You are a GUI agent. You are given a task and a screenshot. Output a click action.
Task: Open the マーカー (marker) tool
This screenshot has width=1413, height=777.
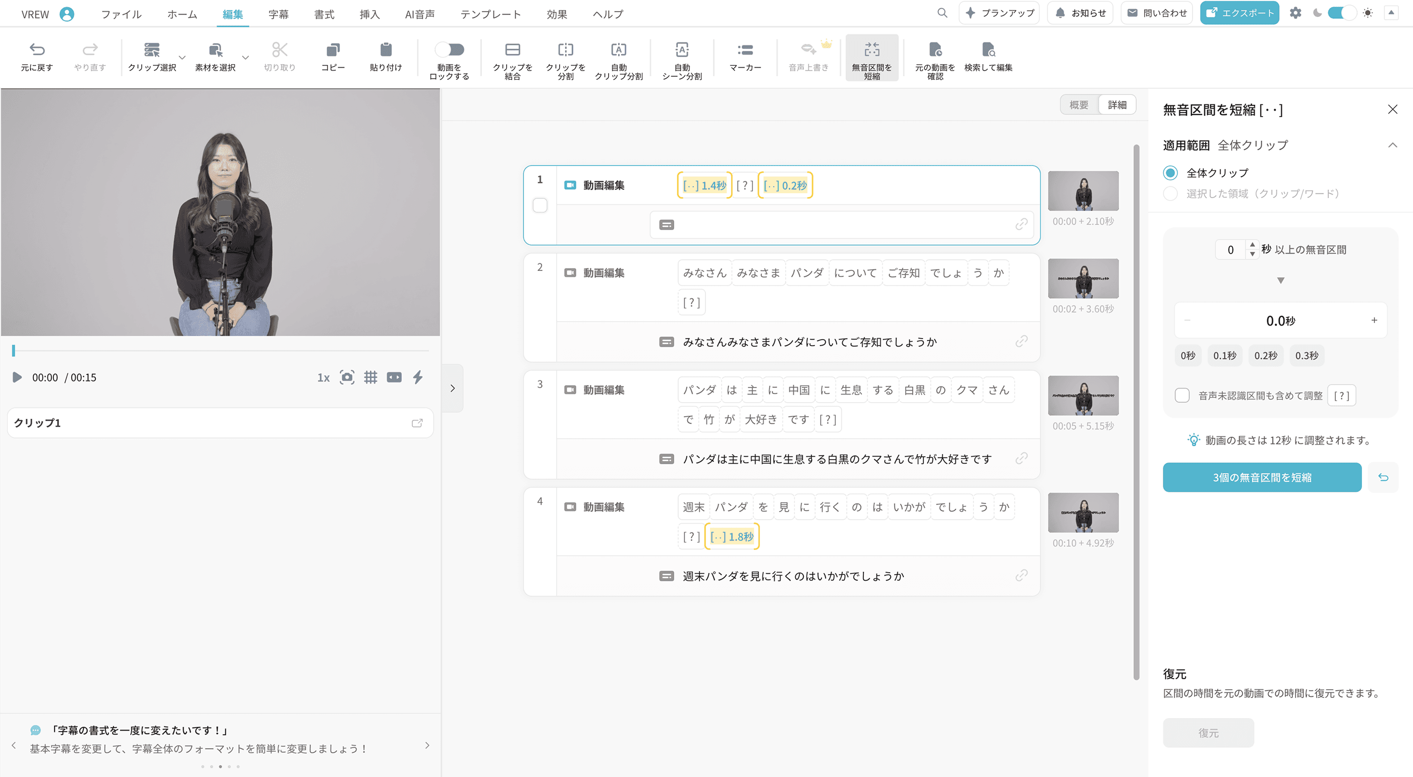click(745, 50)
